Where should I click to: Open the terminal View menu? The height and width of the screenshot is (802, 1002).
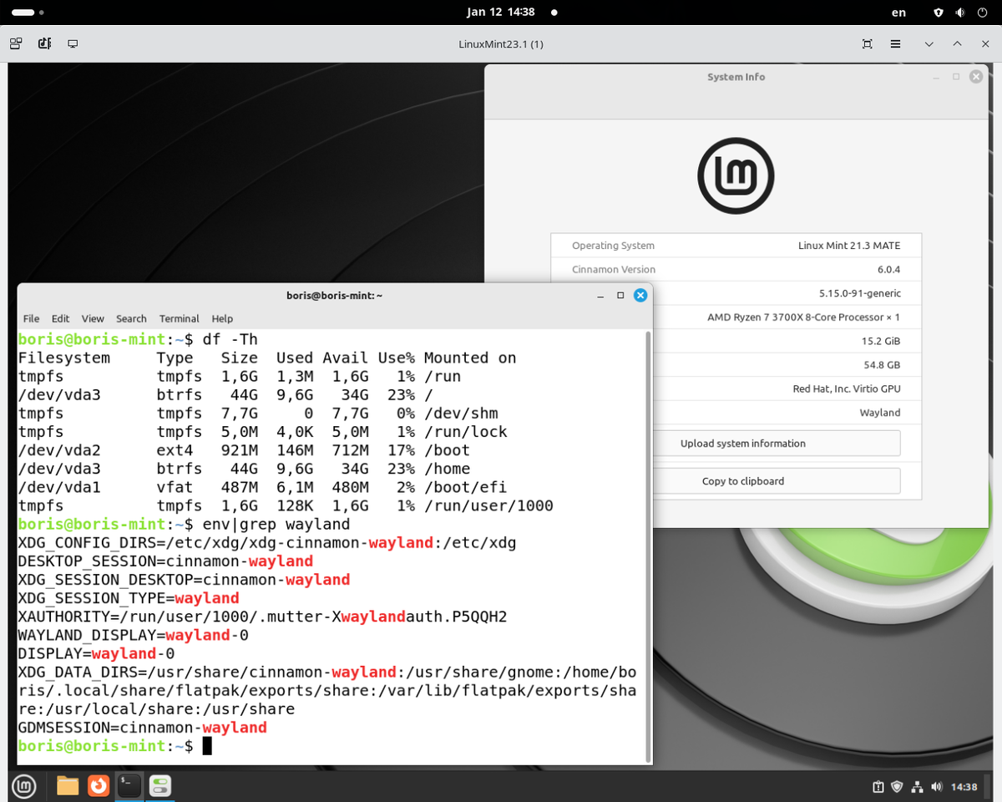tap(93, 318)
